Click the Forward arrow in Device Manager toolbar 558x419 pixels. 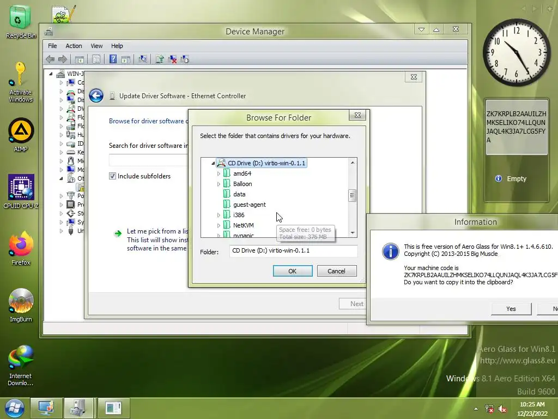(x=63, y=59)
